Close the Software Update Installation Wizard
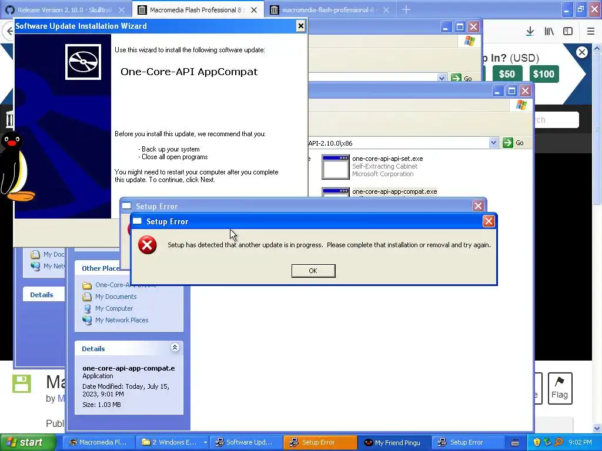602x451 pixels. point(300,26)
